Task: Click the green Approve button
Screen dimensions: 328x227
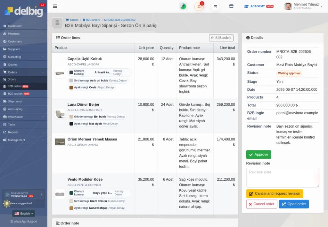Action: point(258,155)
